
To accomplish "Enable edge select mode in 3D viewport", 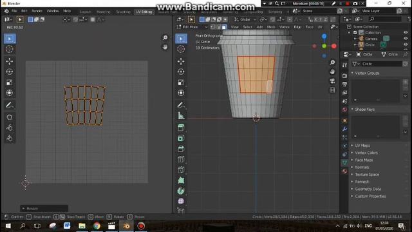I will (x=218, y=27).
